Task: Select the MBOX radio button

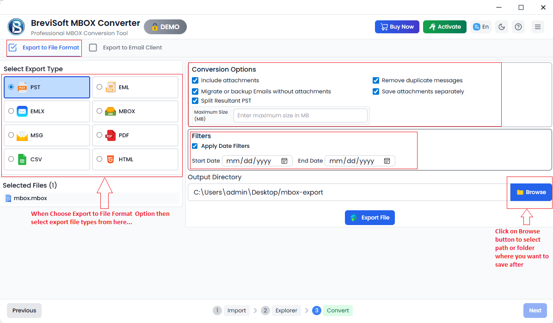Action: tap(99, 111)
